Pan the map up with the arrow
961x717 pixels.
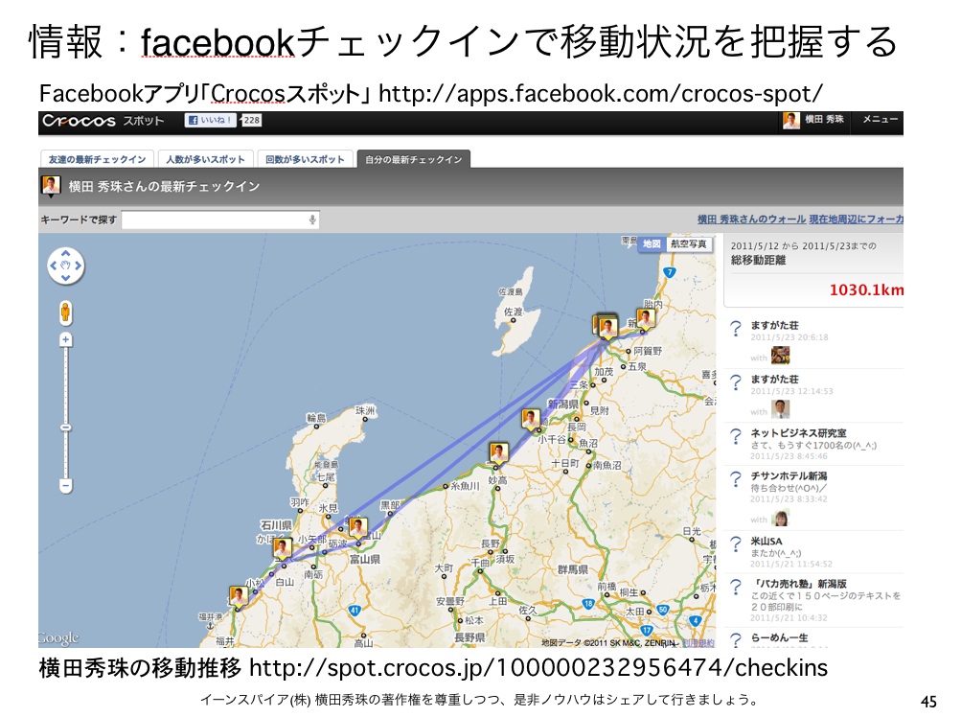(65, 253)
